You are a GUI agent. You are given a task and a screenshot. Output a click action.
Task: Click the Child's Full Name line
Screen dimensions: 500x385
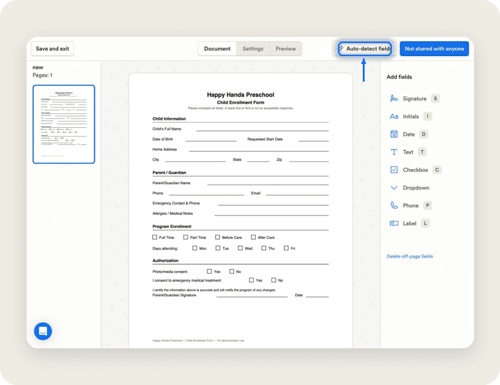pyautogui.click(x=262, y=130)
